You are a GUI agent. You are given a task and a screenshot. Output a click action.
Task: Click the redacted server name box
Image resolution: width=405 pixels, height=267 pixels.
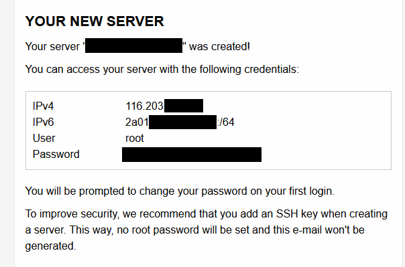click(133, 46)
